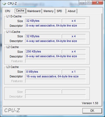
Task: Open the Mainboard tab
Action: [x=34, y=11]
